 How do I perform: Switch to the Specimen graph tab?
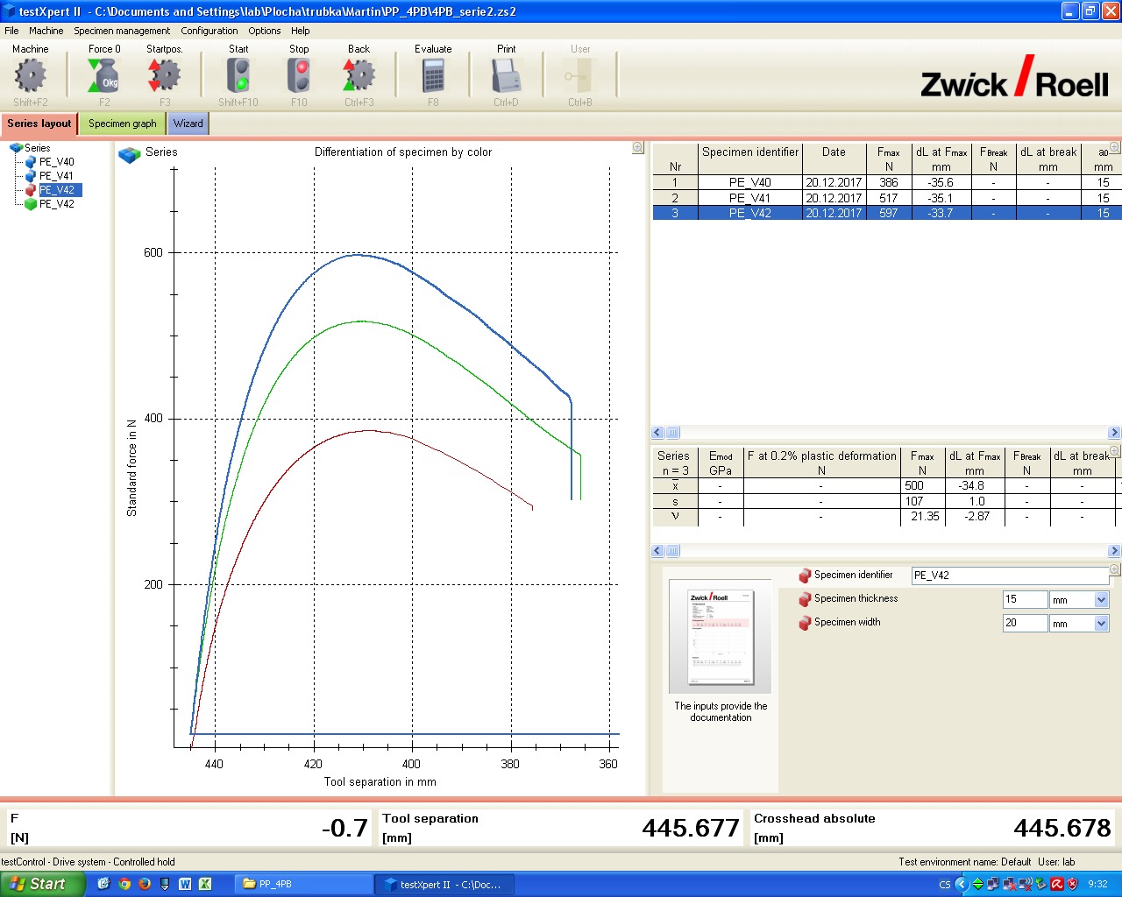(x=122, y=124)
